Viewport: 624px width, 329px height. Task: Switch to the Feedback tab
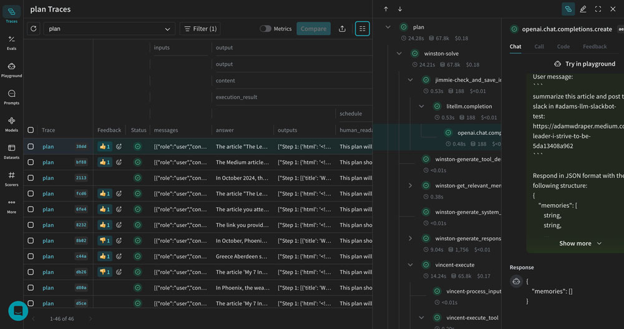pyautogui.click(x=594, y=46)
